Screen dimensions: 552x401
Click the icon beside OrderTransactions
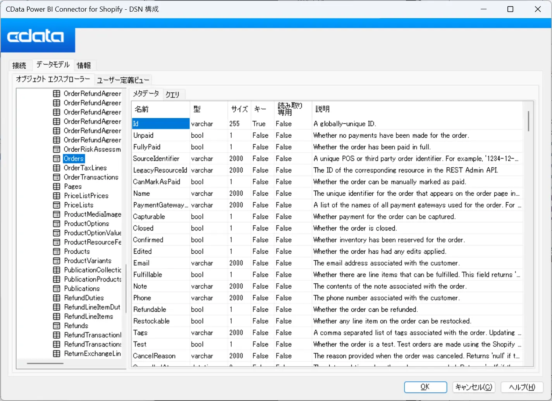coord(57,177)
